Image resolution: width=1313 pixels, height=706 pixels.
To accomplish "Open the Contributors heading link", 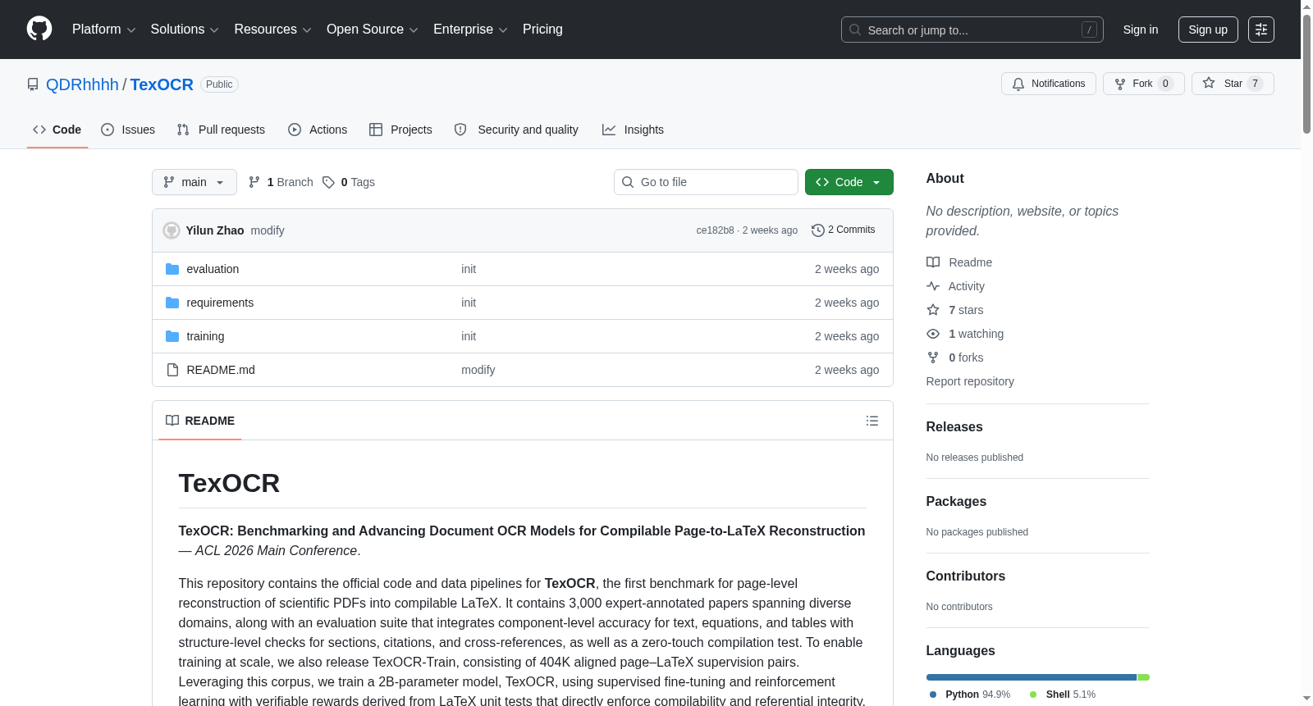I will [x=966, y=576].
